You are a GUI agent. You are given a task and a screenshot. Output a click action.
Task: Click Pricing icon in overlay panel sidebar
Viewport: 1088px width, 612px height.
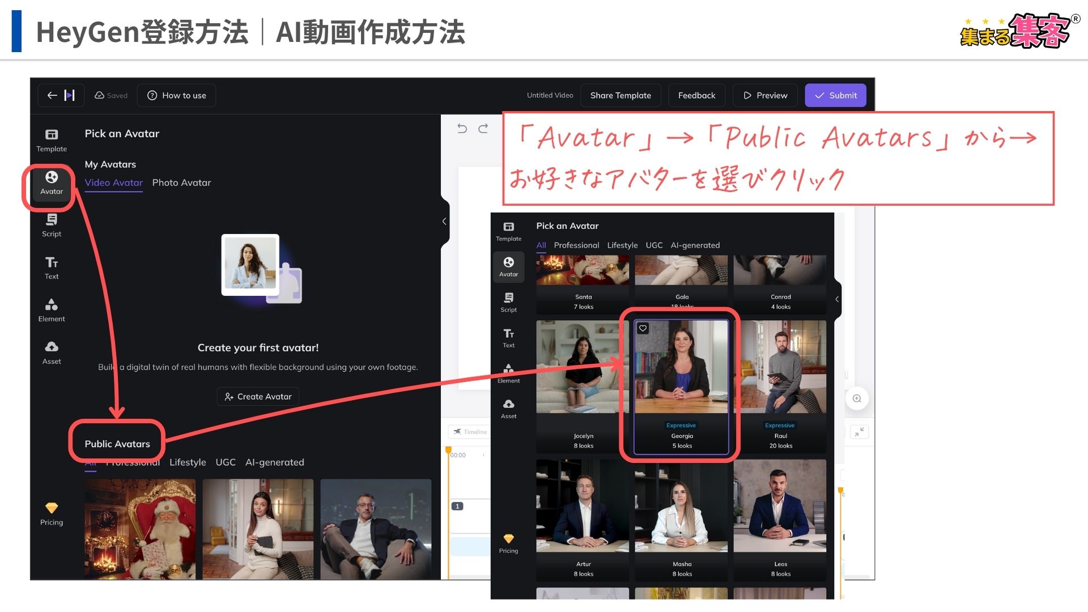509,543
